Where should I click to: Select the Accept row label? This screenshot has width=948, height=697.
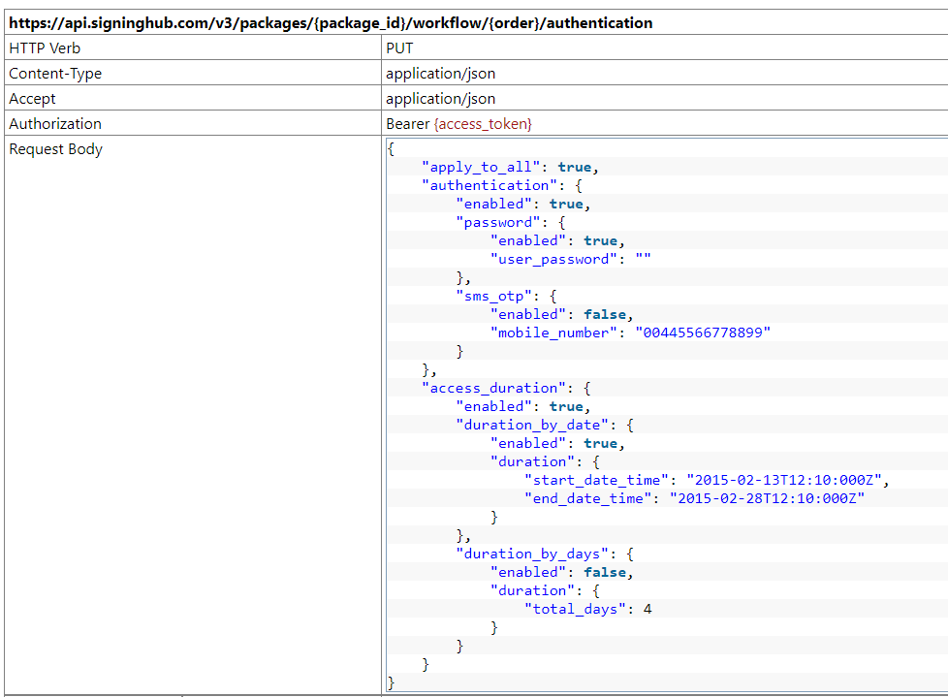click(x=33, y=99)
